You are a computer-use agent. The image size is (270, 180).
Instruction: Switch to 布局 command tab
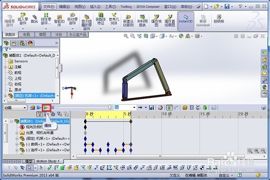click(x=27, y=35)
